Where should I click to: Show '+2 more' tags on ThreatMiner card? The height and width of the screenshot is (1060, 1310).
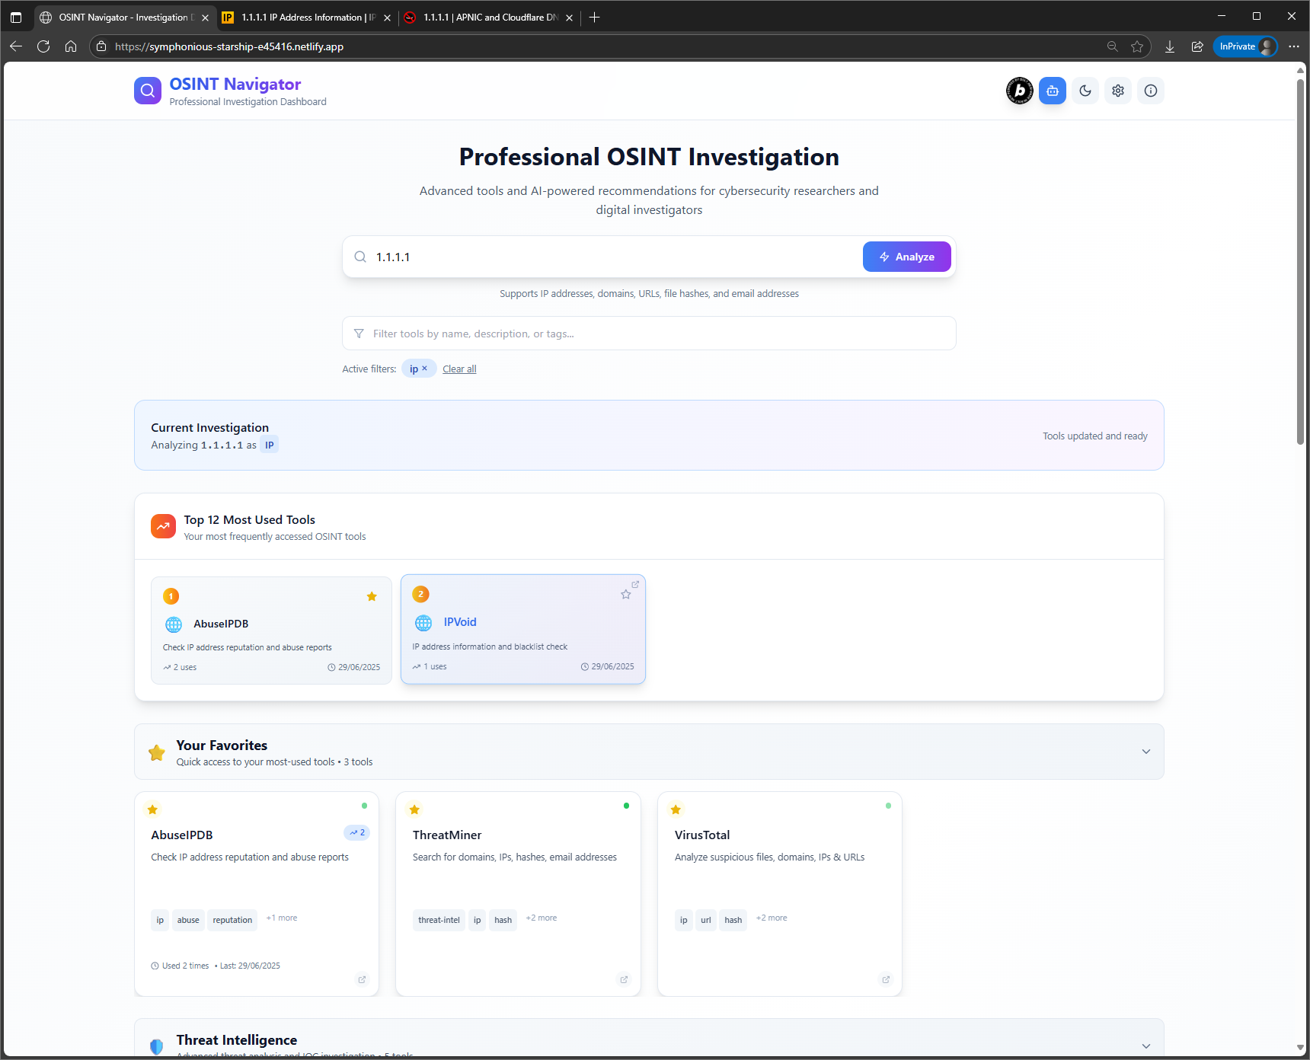point(542,918)
